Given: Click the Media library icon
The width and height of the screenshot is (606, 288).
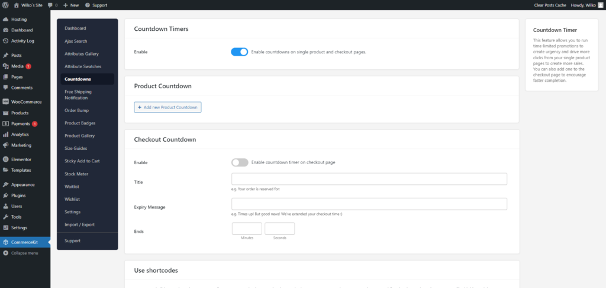Looking at the screenshot, I should click(5, 66).
